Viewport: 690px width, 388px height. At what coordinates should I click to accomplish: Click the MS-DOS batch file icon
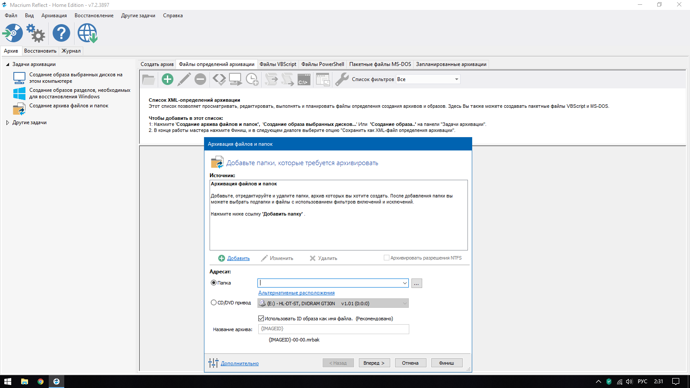coord(304,79)
